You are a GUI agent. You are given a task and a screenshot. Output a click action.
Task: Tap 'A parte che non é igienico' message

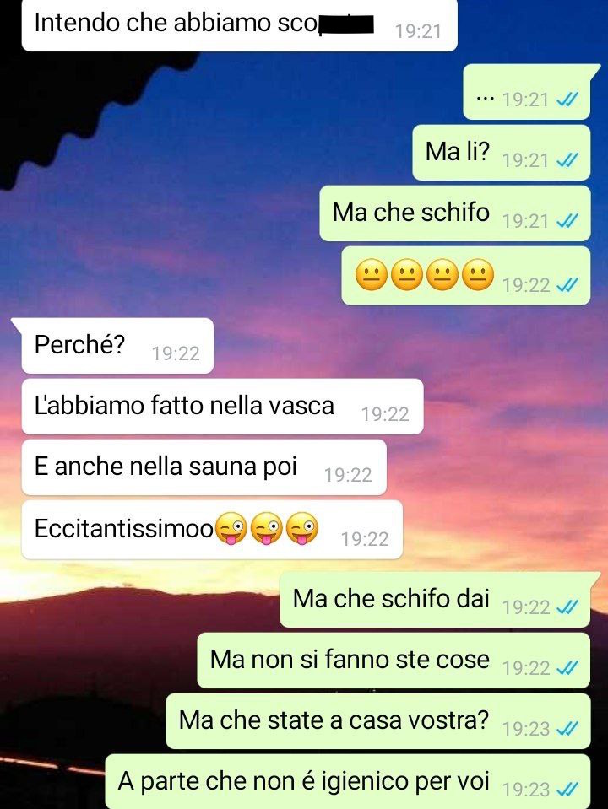coord(348,782)
